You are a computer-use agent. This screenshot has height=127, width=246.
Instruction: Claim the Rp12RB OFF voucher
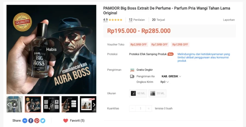[x=180, y=45]
